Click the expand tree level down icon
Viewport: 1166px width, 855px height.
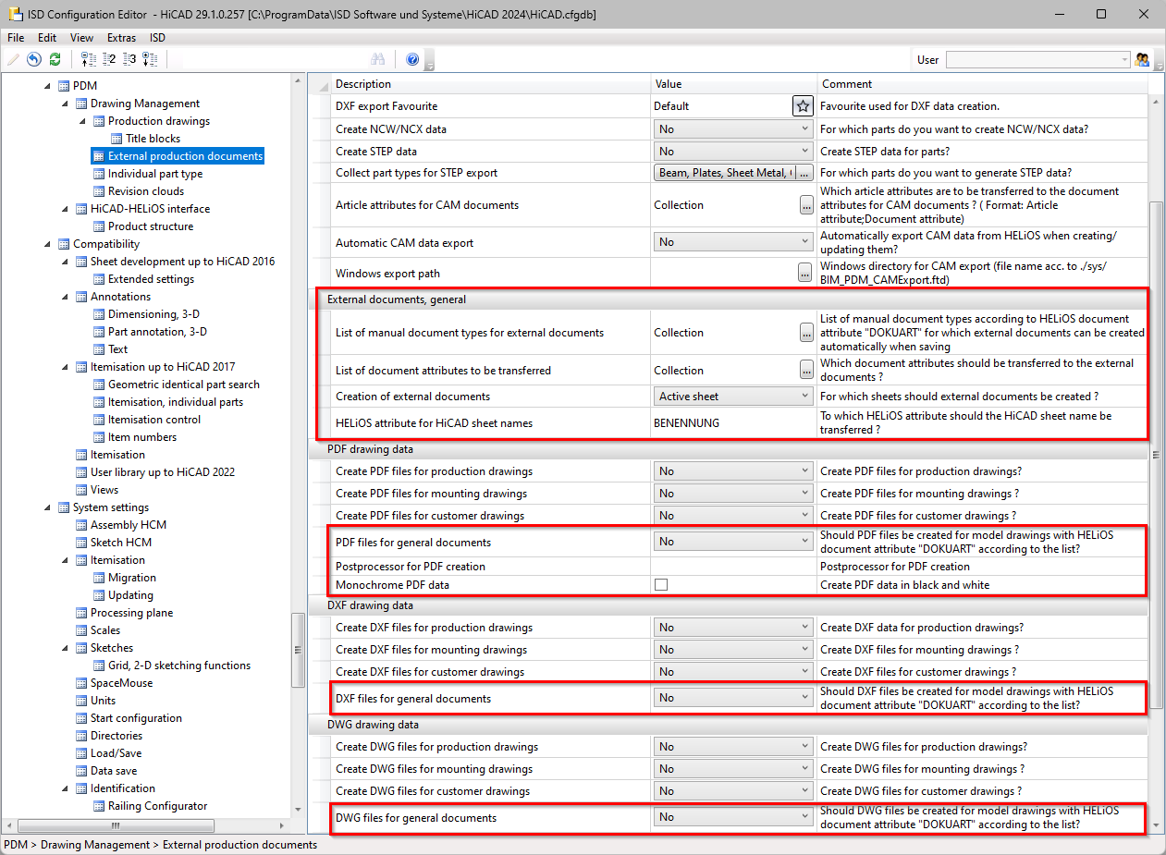(x=150, y=59)
